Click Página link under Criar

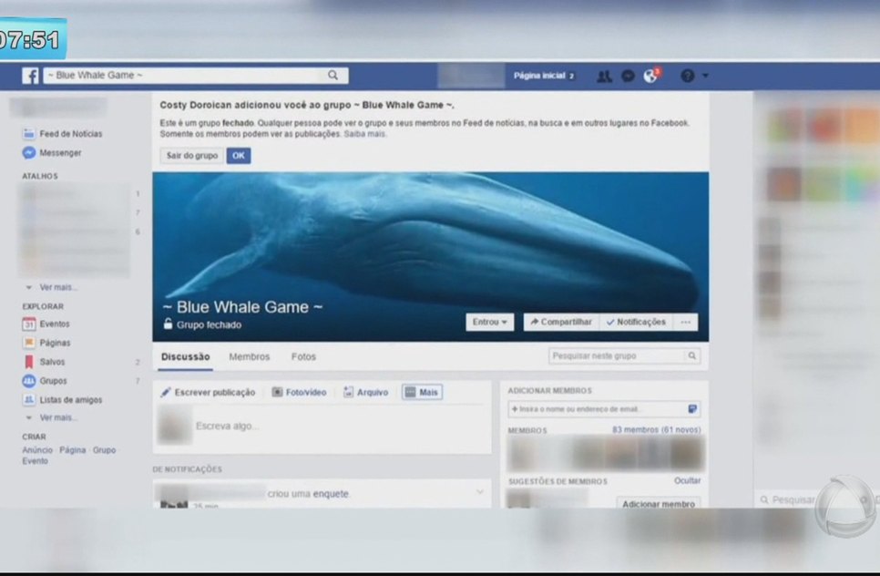coord(72,450)
